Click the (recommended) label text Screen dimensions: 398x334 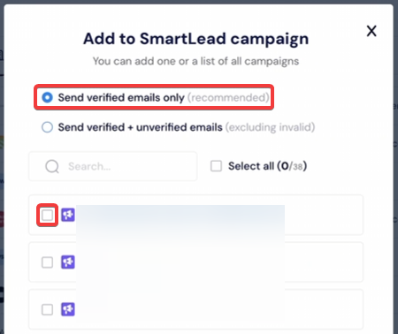[228, 97]
